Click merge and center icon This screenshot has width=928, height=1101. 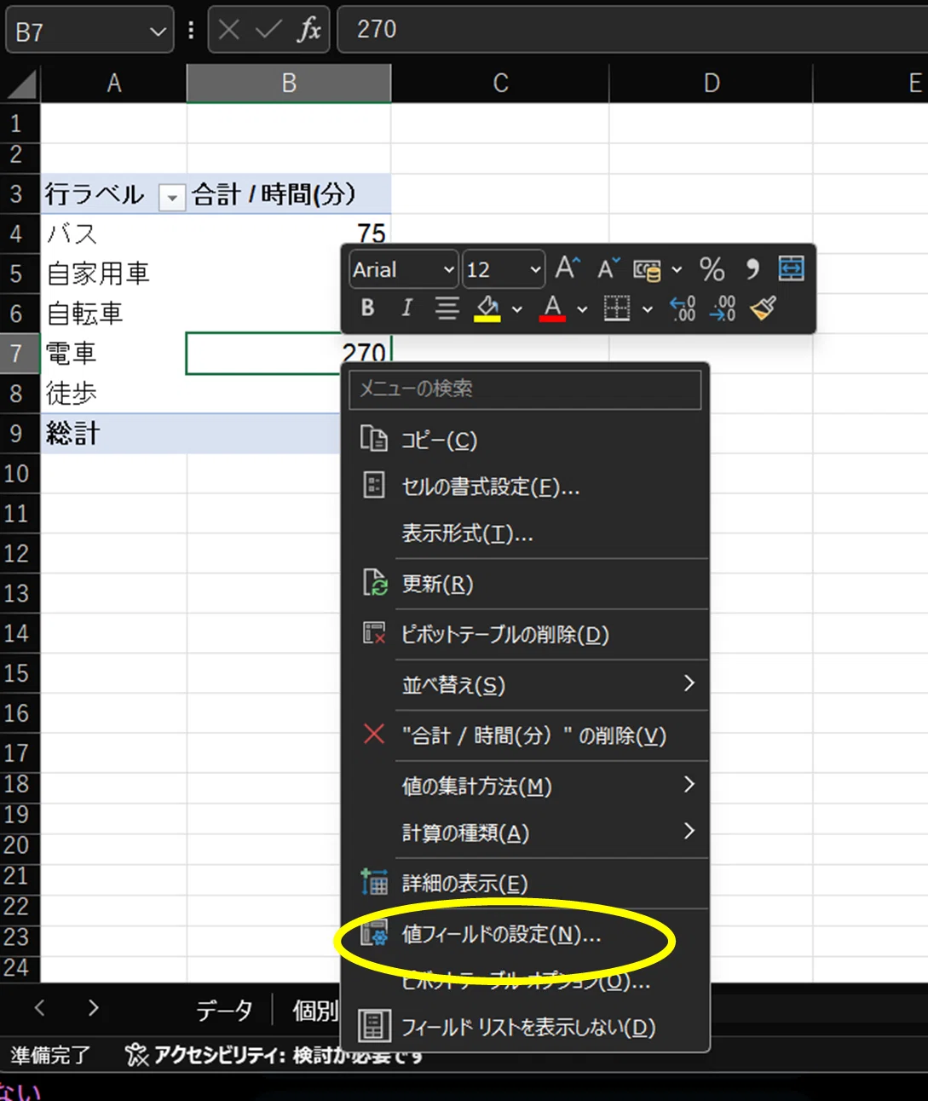pyautogui.click(x=791, y=269)
